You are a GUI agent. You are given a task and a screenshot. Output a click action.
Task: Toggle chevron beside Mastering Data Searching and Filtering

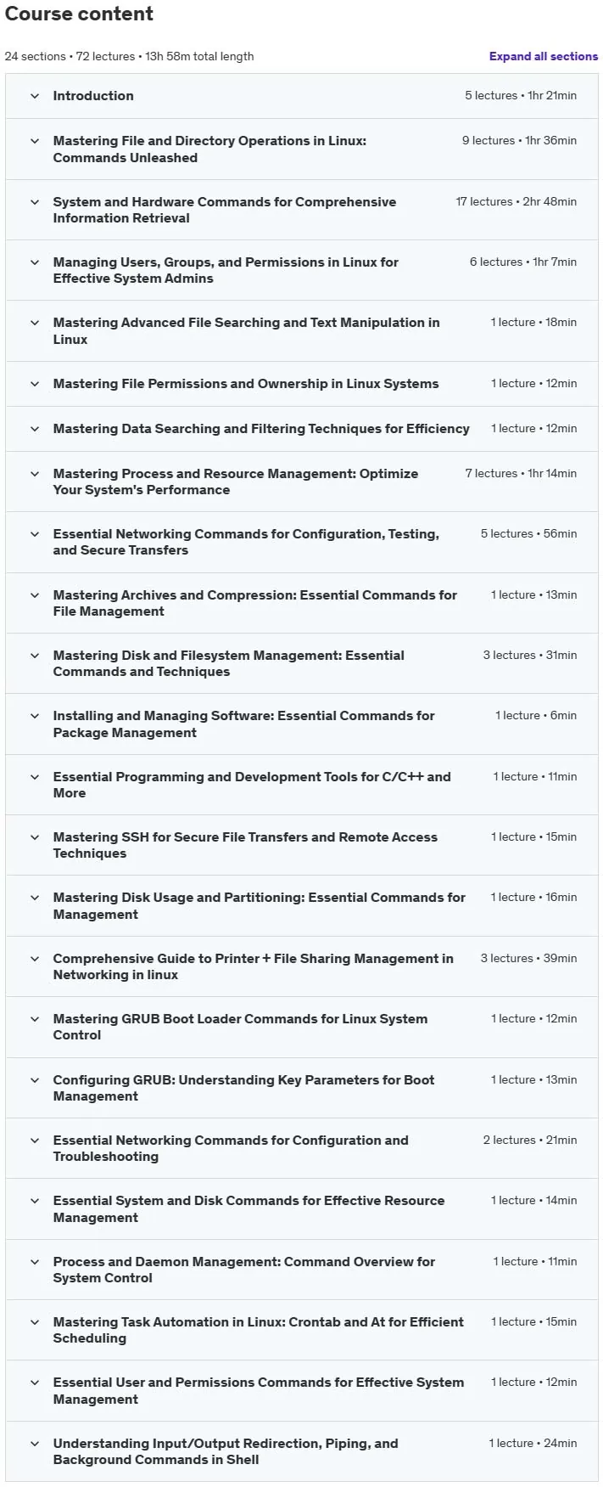pos(35,429)
